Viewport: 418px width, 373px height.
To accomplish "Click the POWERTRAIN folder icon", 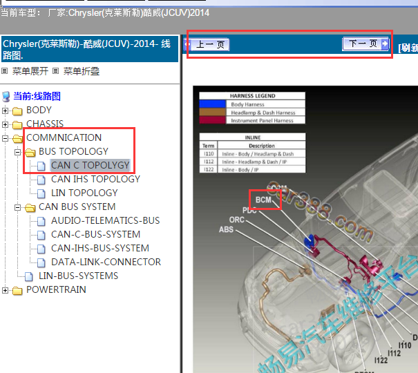I will tap(17, 290).
